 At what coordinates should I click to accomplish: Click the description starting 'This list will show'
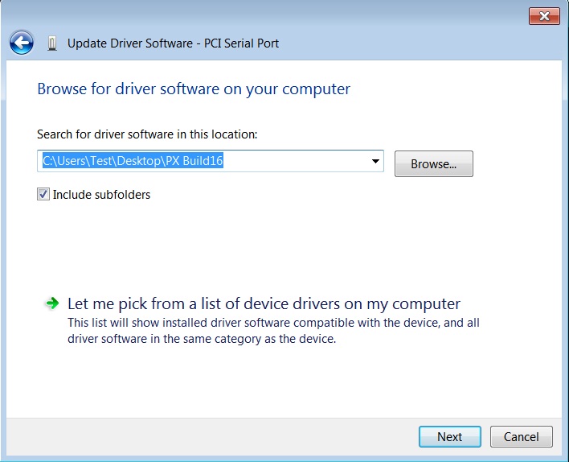(273, 331)
